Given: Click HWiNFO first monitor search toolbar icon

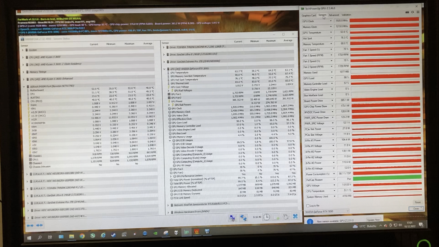Looking at the screenshot, I should tap(232, 217).
